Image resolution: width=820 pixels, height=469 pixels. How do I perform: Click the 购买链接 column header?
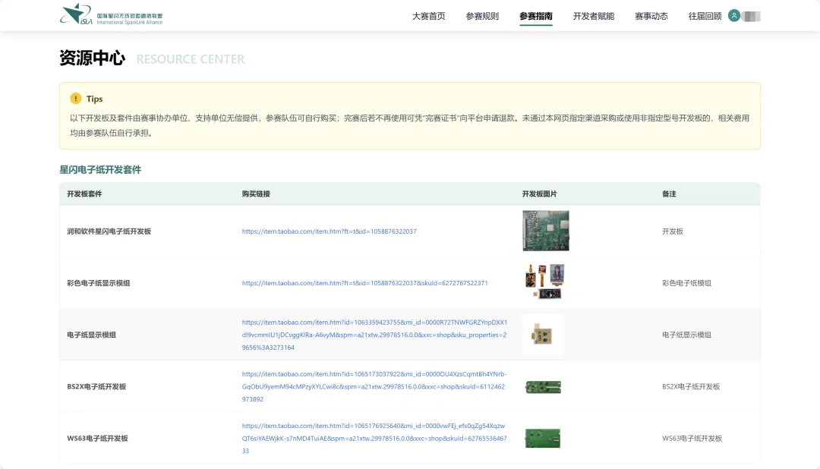[256, 194]
